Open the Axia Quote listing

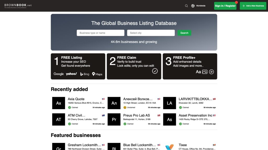click(x=76, y=99)
